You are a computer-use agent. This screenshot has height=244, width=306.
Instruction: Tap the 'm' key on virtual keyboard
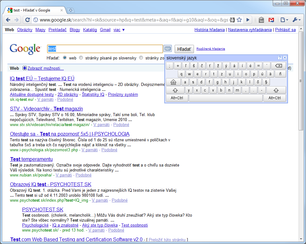(x=237, y=90)
